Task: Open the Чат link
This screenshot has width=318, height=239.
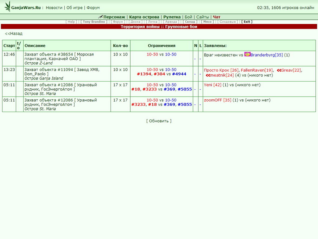Action: pos(216,17)
